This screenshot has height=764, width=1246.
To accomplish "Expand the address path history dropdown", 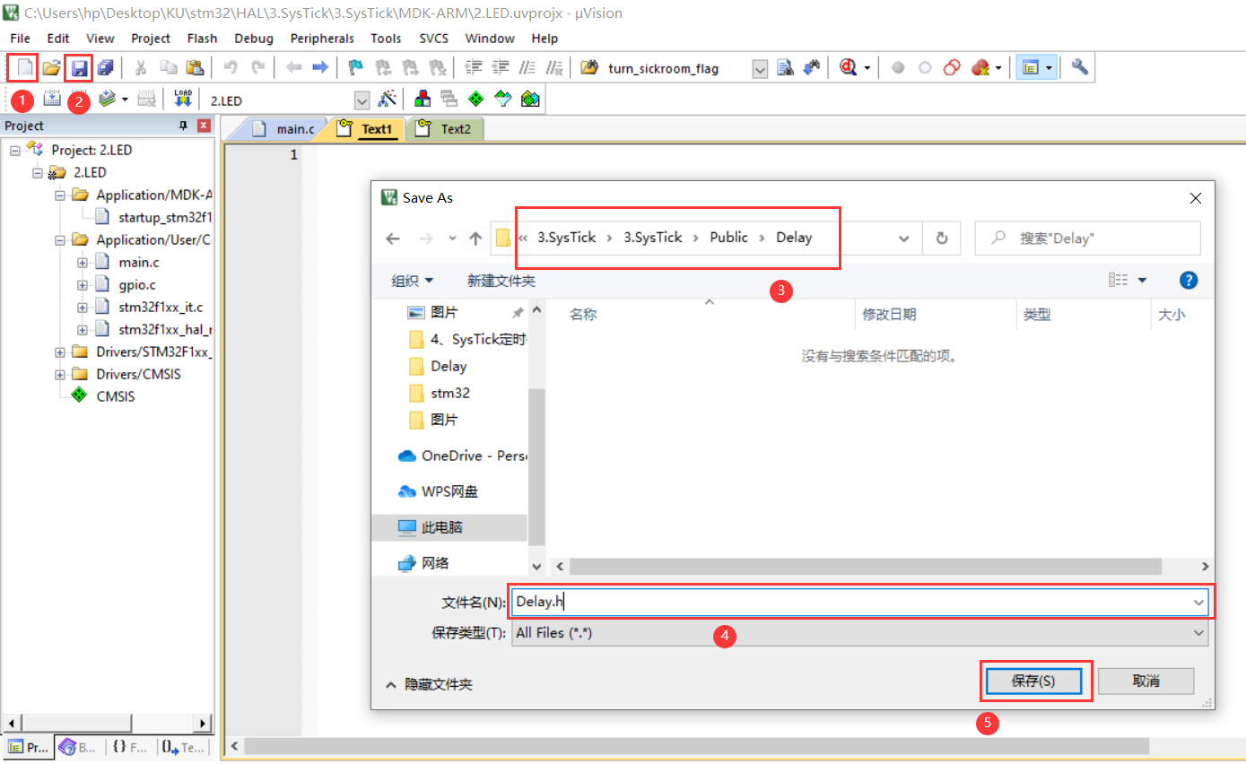I will 903,239.
